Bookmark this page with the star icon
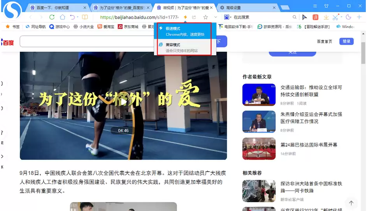The image size is (367, 211). pyautogui.click(x=205, y=17)
